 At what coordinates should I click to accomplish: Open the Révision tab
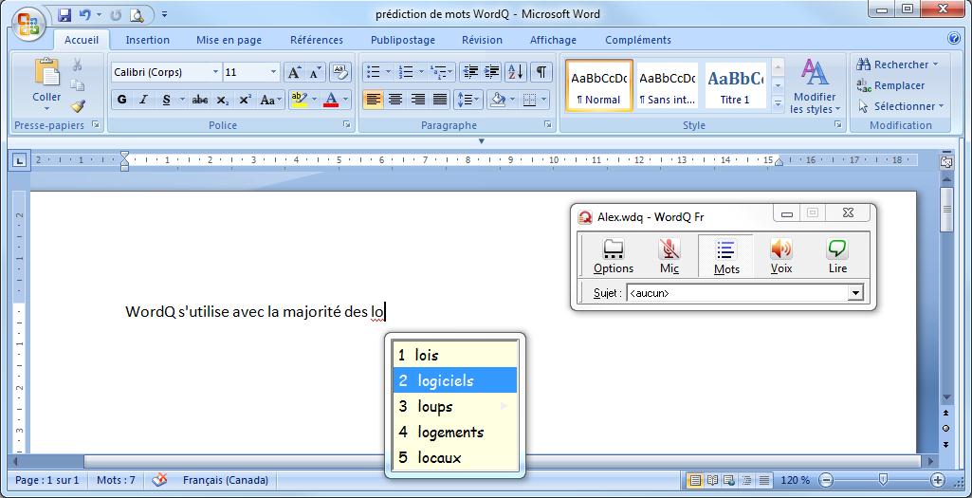[x=483, y=40]
